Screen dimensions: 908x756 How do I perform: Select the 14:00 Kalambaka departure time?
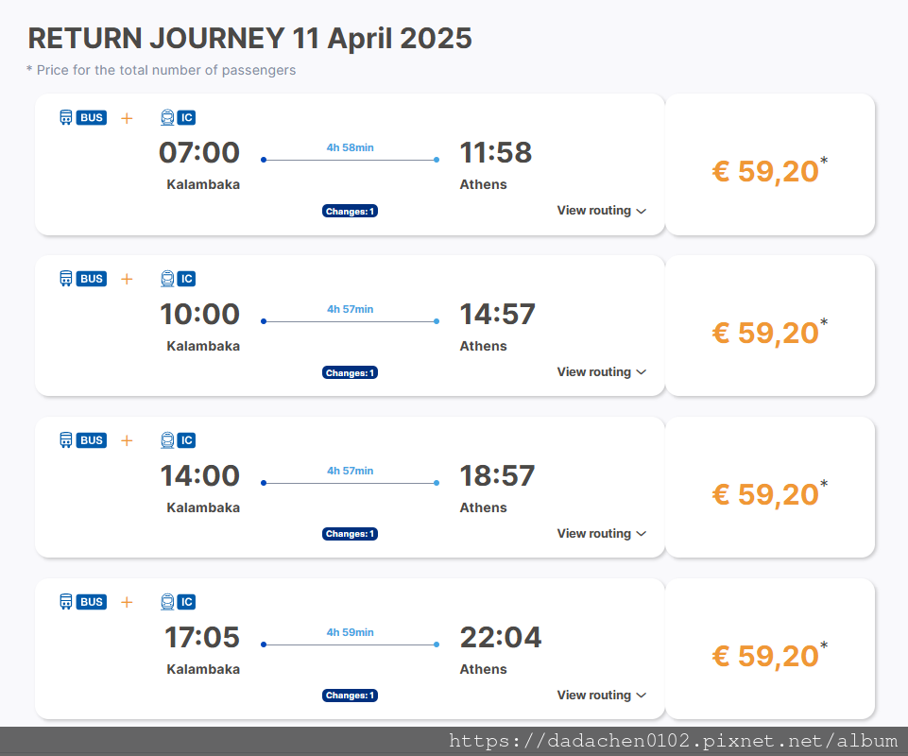click(x=199, y=475)
